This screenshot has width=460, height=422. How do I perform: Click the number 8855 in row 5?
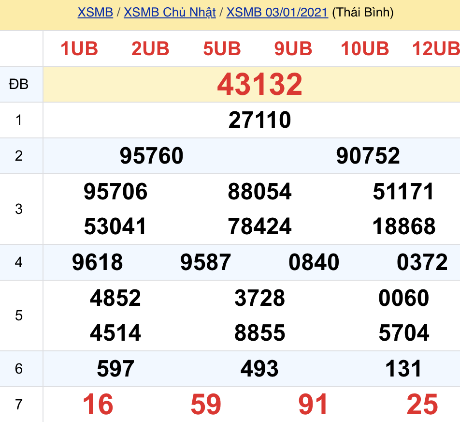(x=260, y=332)
